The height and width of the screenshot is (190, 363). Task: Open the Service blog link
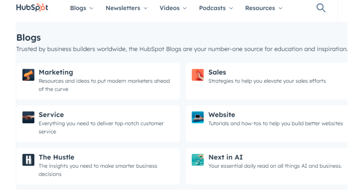tap(51, 115)
